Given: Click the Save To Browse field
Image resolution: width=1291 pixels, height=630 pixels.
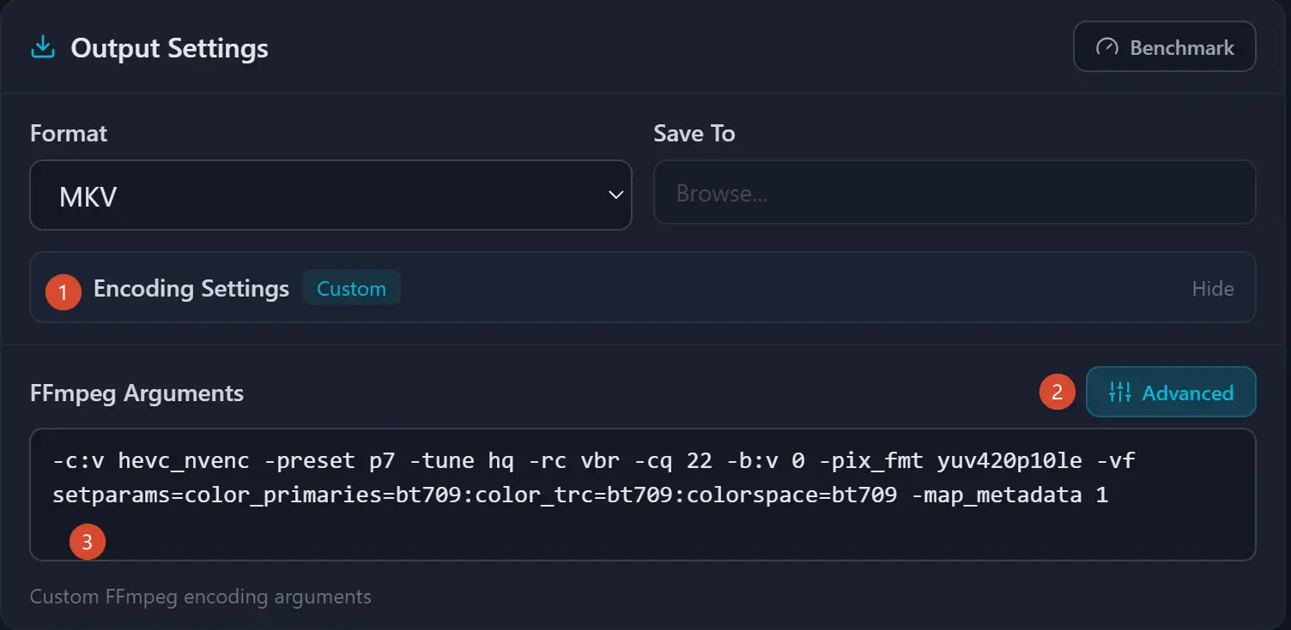Looking at the screenshot, I should [x=955, y=193].
